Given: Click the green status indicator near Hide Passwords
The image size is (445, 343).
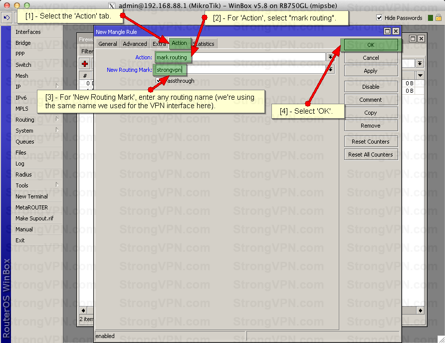Looking at the screenshot, I should pyautogui.click(x=431, y=18).
